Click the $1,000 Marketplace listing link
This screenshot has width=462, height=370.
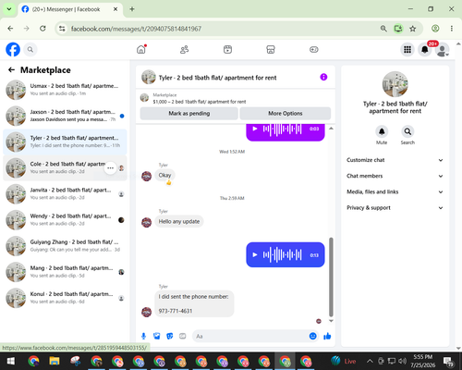[200, 102]
